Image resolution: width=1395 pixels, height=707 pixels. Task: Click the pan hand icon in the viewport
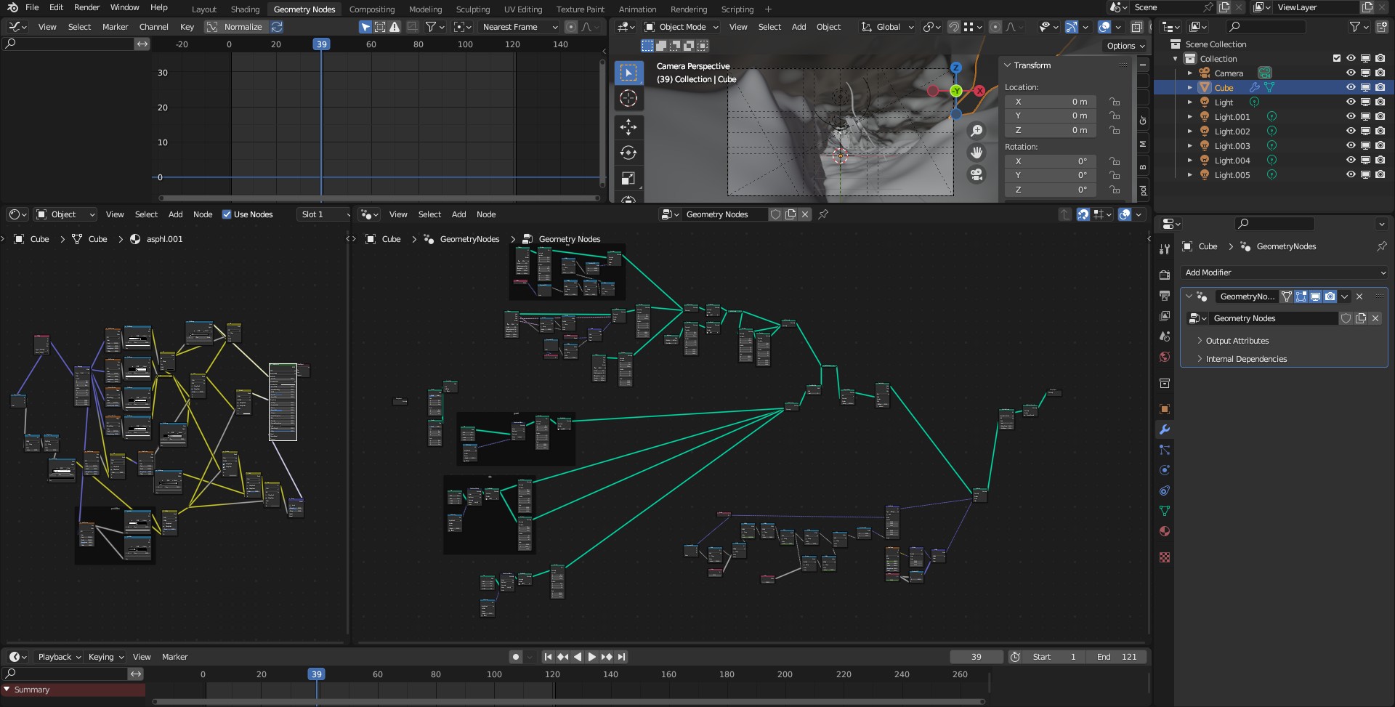[x=976, y=153]
